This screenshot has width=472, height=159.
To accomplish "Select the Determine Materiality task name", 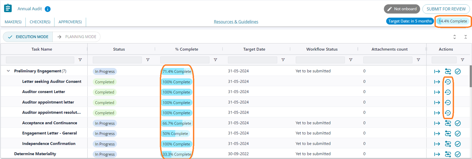I will (35, 154).
